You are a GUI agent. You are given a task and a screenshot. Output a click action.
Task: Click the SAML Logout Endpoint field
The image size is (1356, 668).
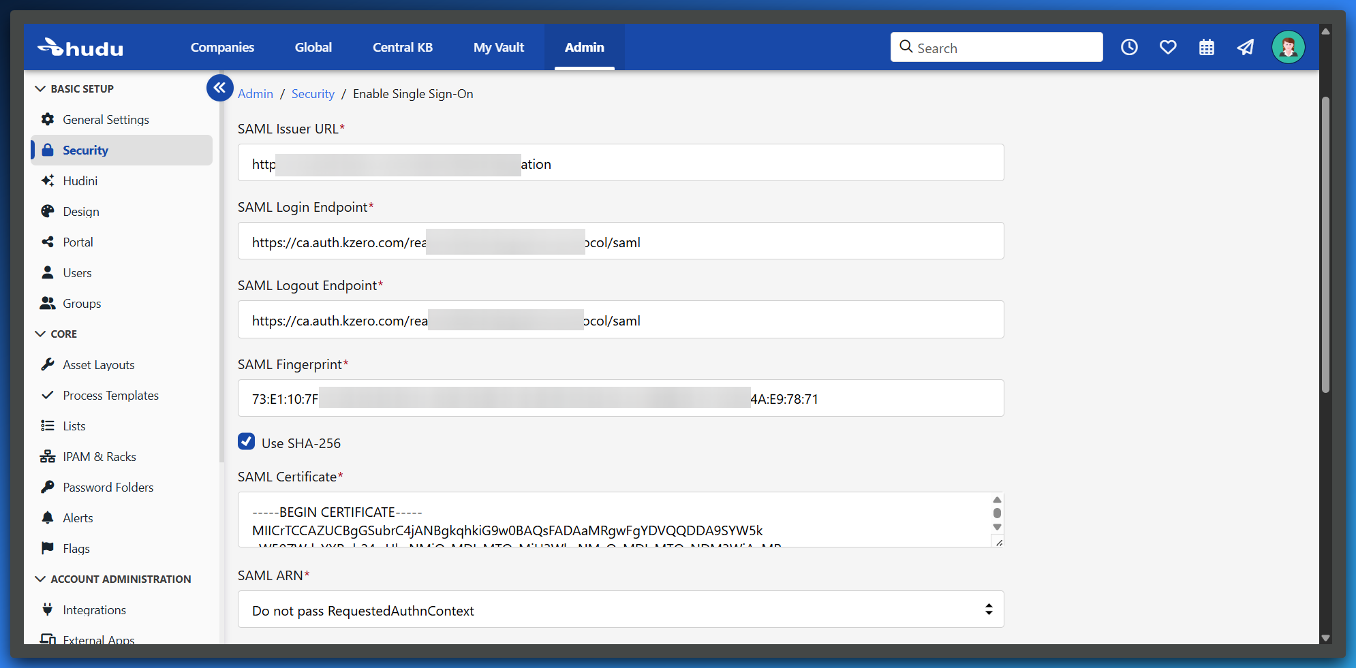pyautogui.click(x=621, y=319)
